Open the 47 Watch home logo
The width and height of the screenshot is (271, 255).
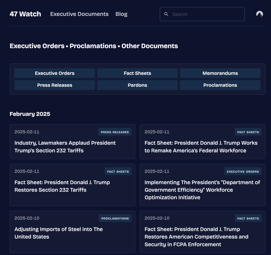coord(25,14)
